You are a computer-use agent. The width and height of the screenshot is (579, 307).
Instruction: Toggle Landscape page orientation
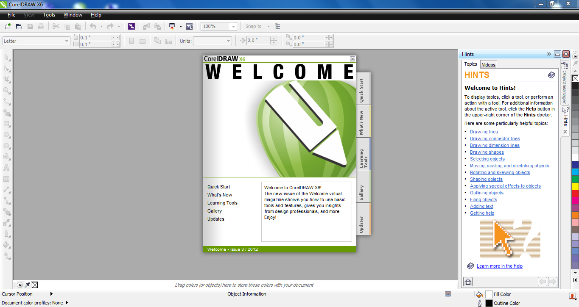143,41
